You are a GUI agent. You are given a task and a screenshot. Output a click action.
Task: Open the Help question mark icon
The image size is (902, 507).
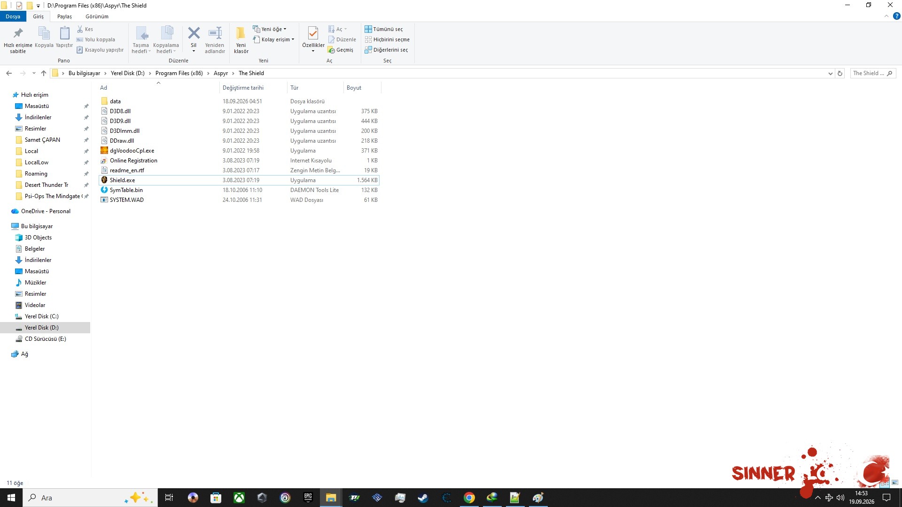tap(896, 16)
